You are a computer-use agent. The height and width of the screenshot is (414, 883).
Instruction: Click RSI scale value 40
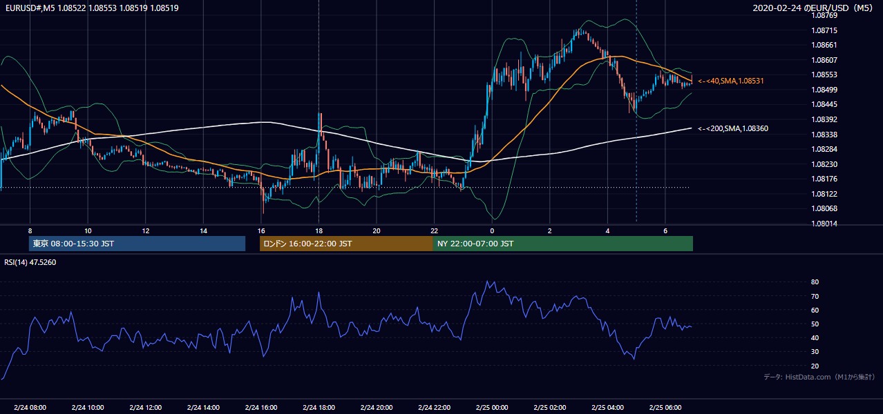point(815,337)
